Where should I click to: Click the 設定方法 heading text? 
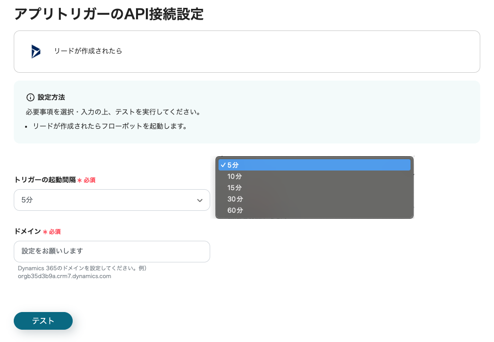[51, 97]
